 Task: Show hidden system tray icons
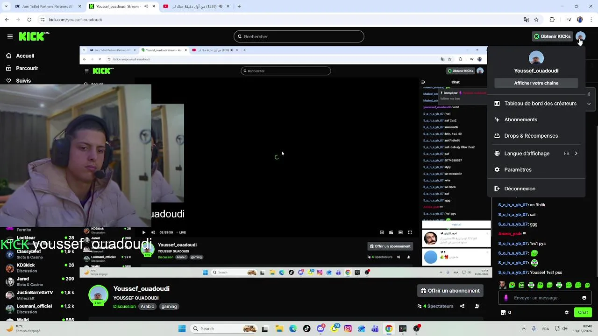coord(524,329)
